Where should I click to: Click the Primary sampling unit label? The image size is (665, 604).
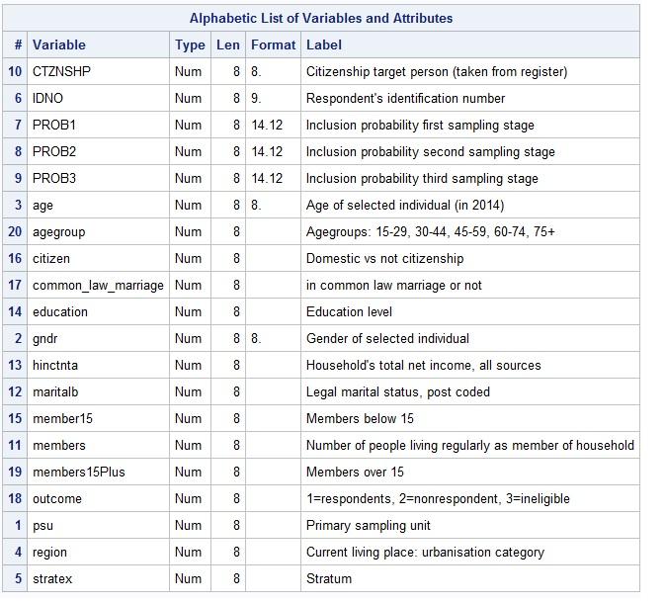point(369,526)
